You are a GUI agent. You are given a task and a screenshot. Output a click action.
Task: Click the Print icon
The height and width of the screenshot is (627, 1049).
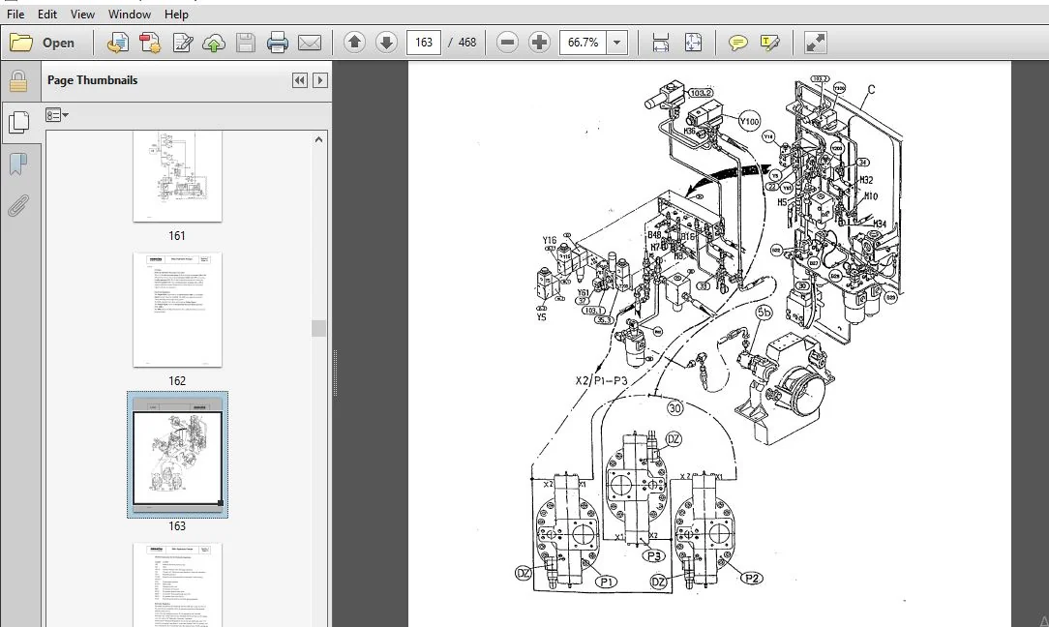278,43
